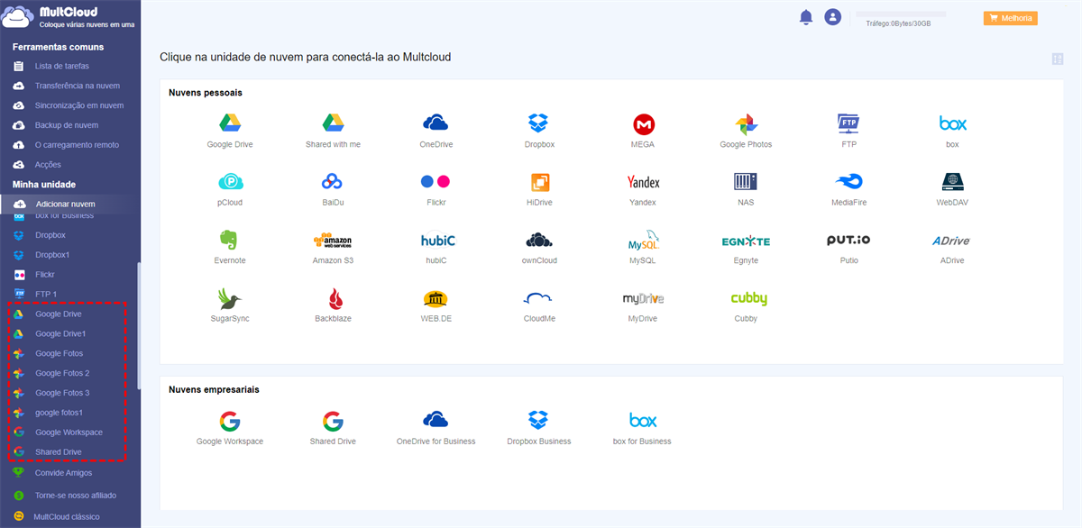
Task: Add Backblaze storage
Action: click(x=333, y=305)
